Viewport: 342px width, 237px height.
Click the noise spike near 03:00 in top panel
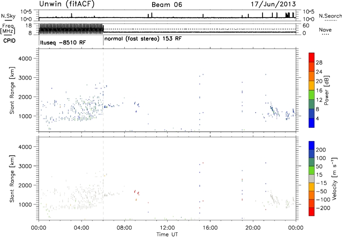coord(71,15)
